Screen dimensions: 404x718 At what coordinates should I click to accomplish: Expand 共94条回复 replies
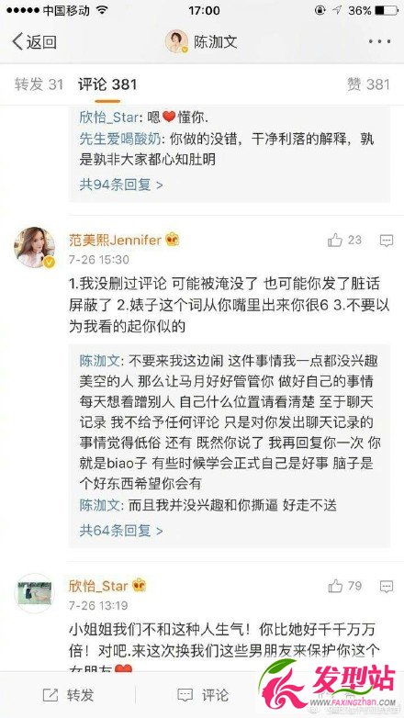click(121, 185)
